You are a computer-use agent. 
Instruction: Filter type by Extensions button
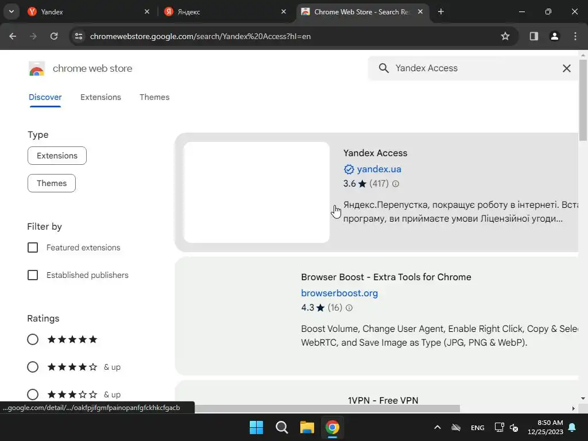57,156
